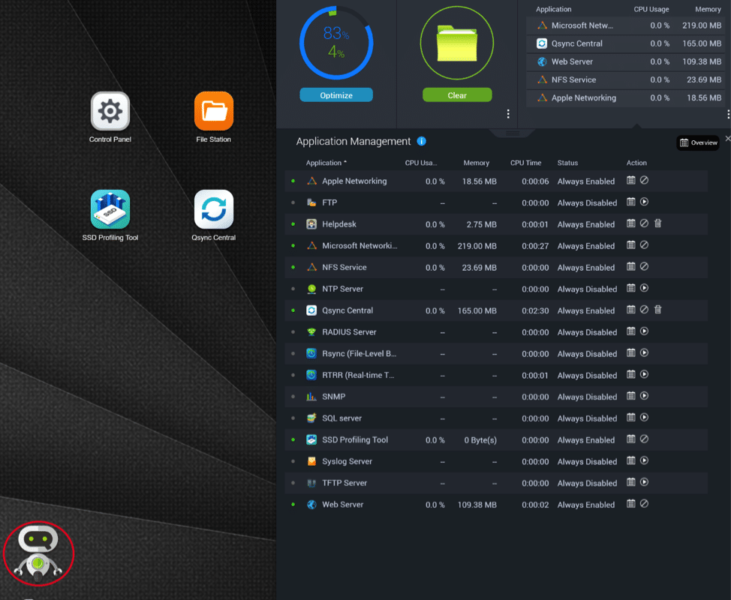Click the Always Disabled status for SNMP

[587, 397]
